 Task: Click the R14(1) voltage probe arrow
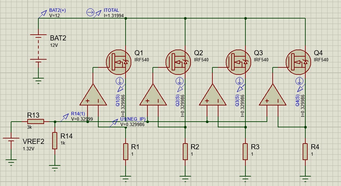[x=65, y=118]
